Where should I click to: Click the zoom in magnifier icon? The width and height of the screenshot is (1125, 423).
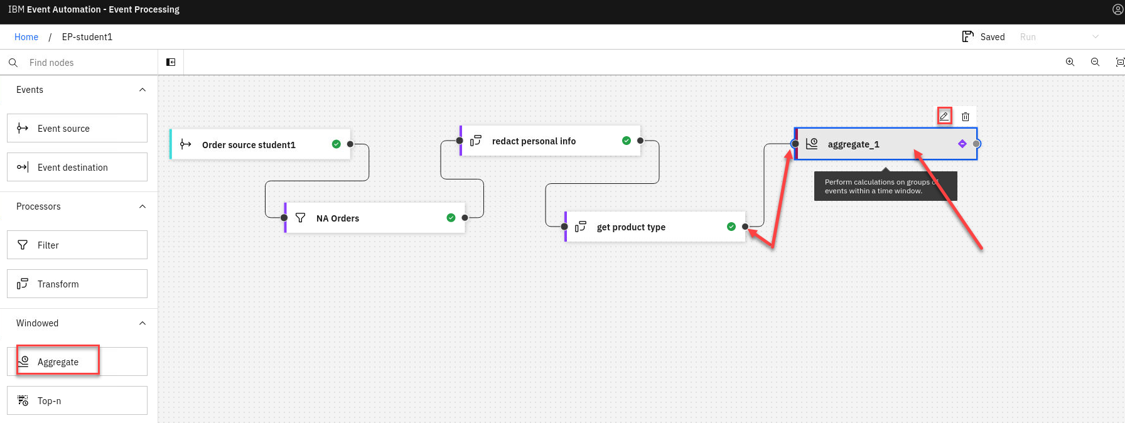pyautogui.click(x=1070, y=62)
